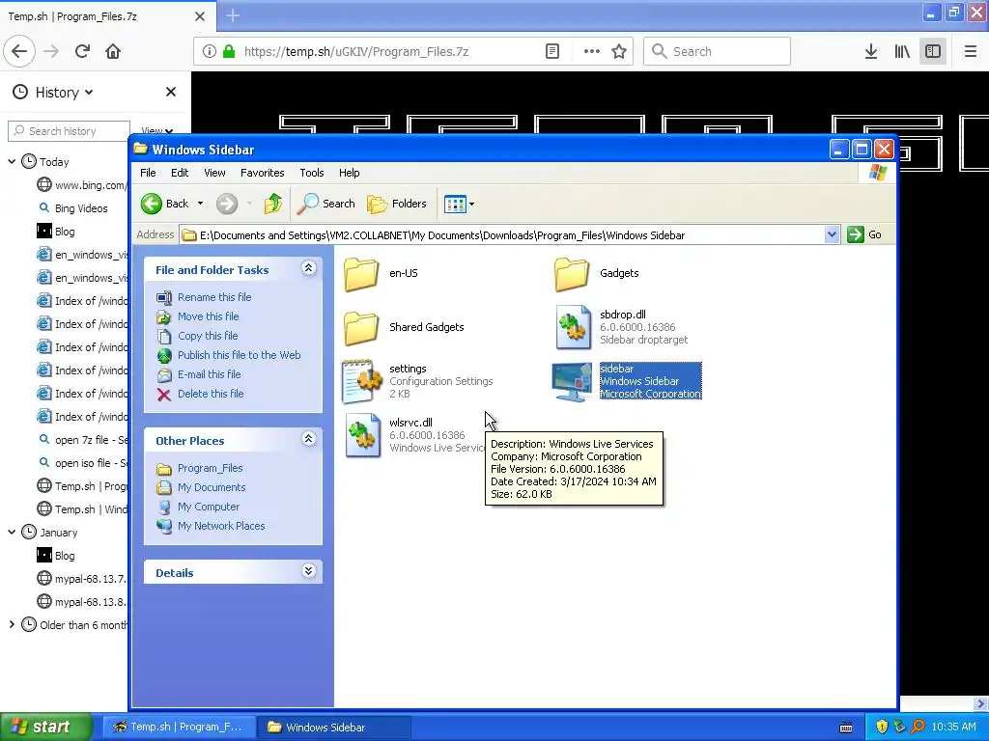The height and width of the screenshot is (741, 989).
Task: Open the View menu
Action: (x=214, y=173)
